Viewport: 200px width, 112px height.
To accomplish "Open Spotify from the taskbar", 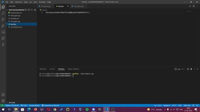I will pos(87,109).
